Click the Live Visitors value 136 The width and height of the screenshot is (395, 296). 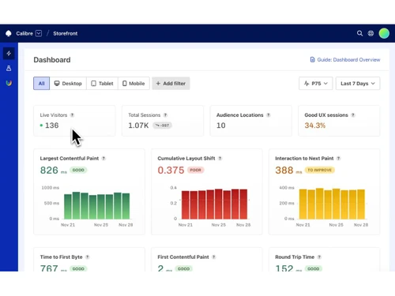[51, 126]
